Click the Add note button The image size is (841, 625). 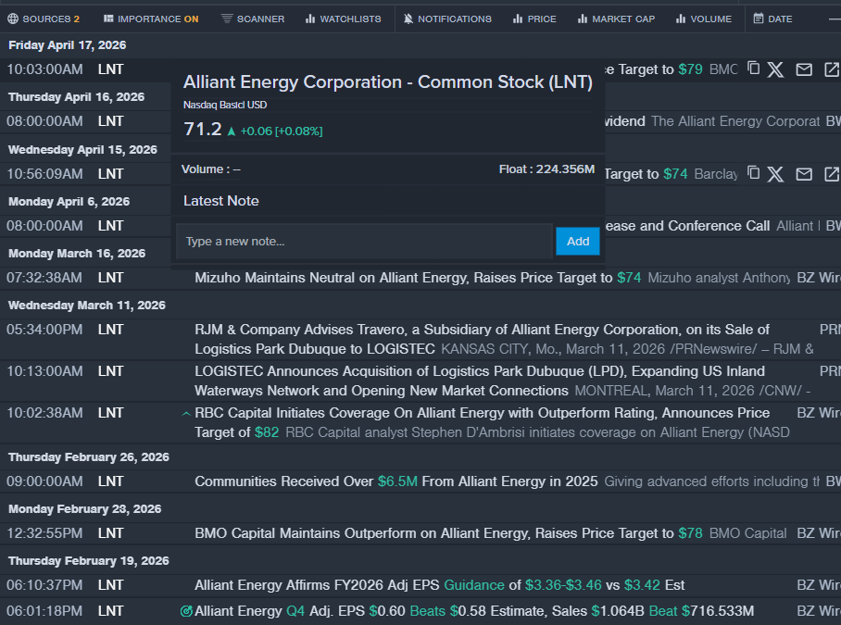[577, 241]
